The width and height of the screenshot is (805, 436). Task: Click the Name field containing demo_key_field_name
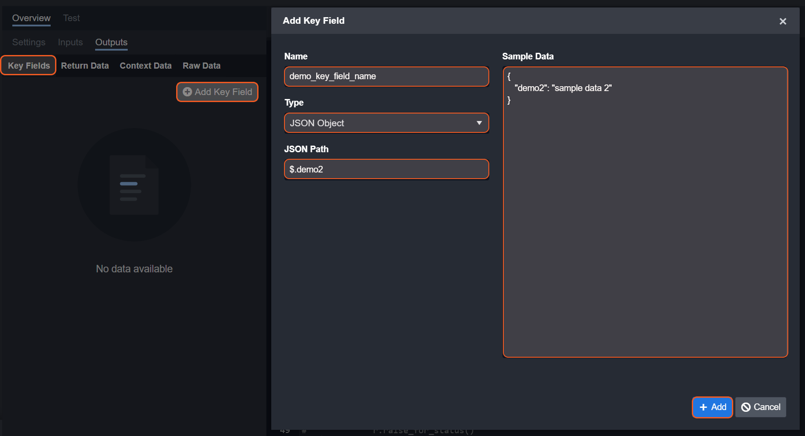click(386, 77)
